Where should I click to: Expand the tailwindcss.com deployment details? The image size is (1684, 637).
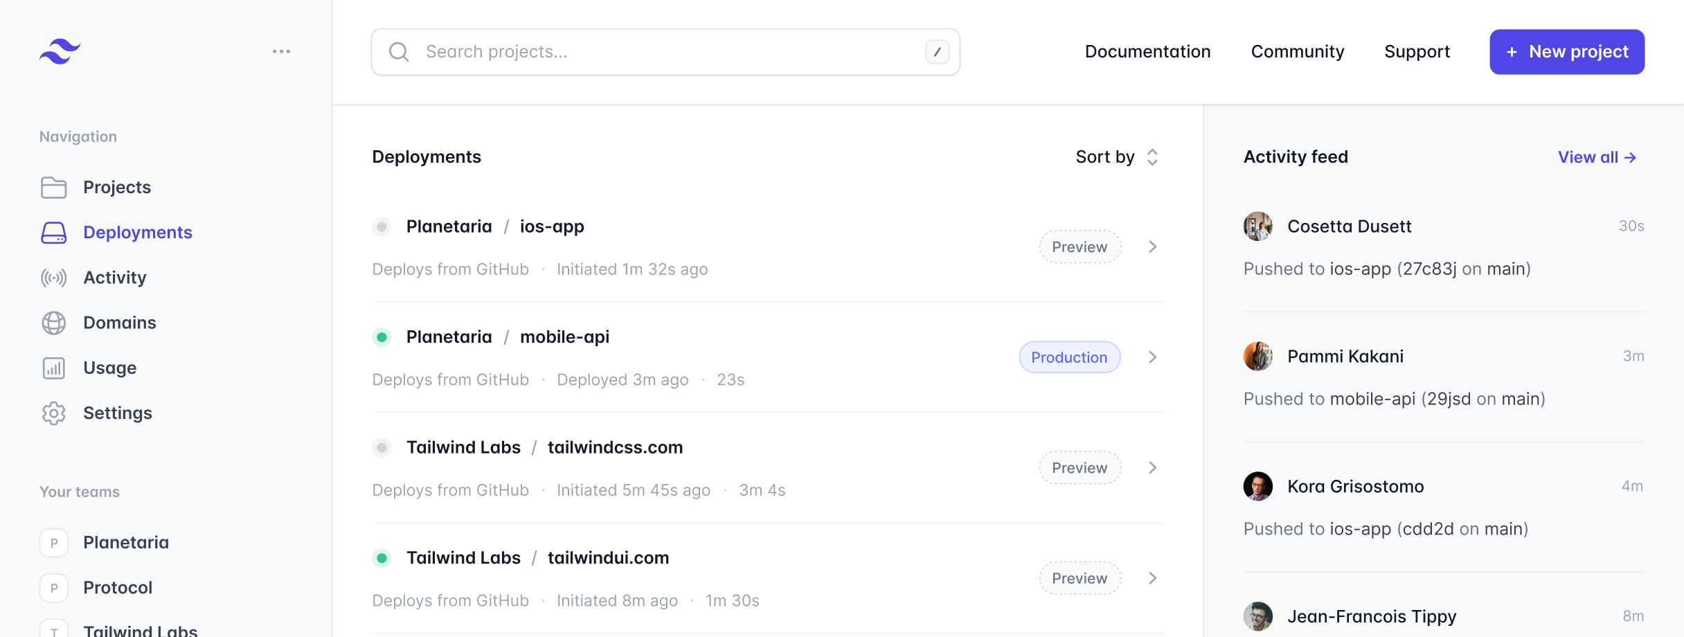[1152, 467]
